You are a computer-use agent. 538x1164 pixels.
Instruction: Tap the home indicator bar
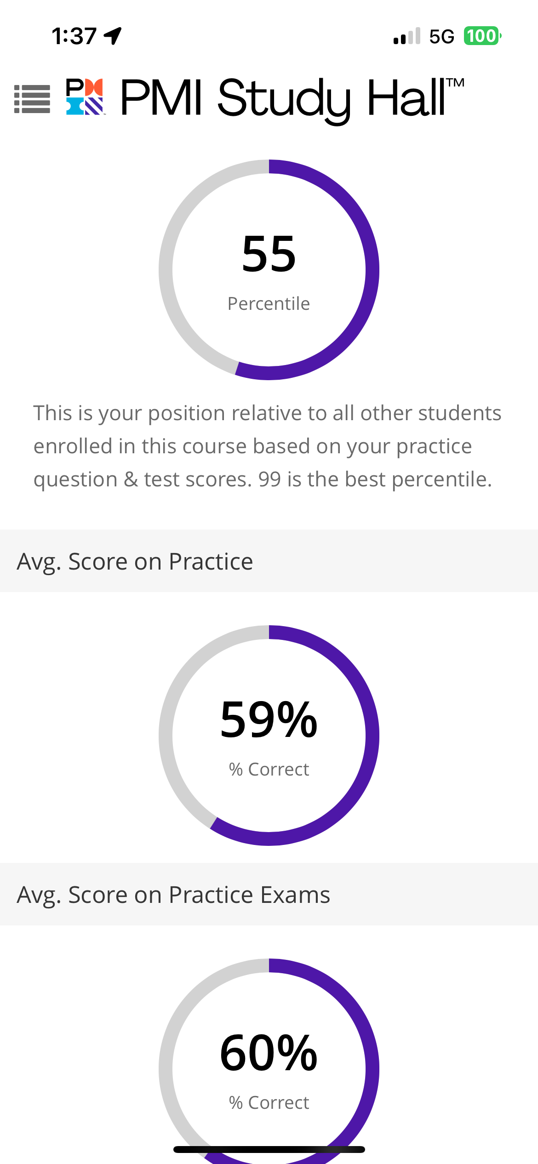(269, 1149)
